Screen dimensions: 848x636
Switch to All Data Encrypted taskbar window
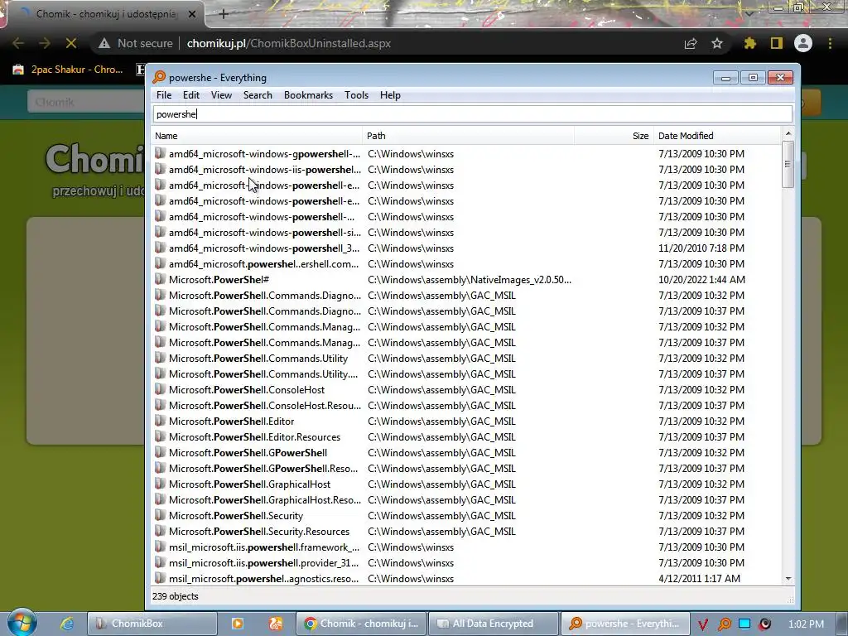pyautogui.click(x=494, y=624)
